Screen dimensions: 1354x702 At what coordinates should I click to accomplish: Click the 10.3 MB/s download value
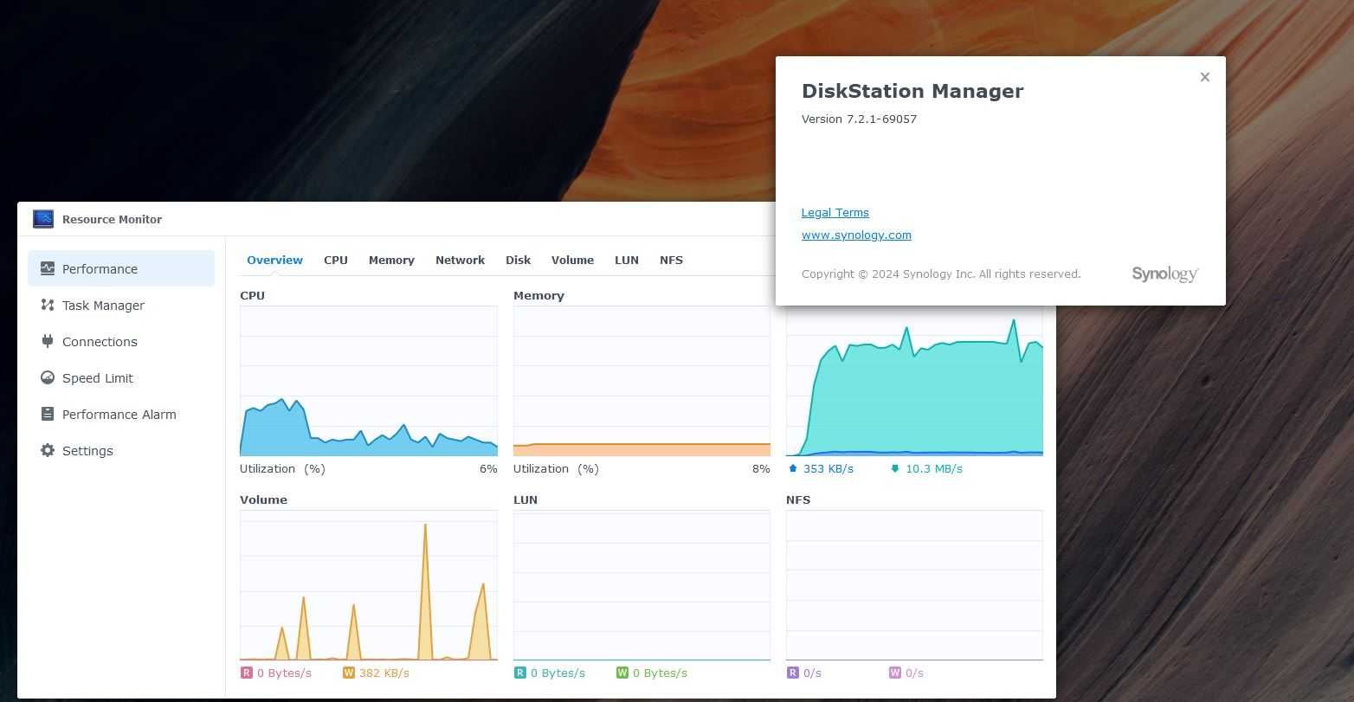click(934, 468)
